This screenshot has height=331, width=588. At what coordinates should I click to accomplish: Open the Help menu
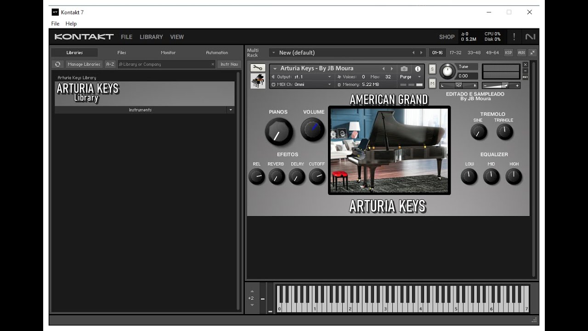pyautogui.click(x=71, y=23)
